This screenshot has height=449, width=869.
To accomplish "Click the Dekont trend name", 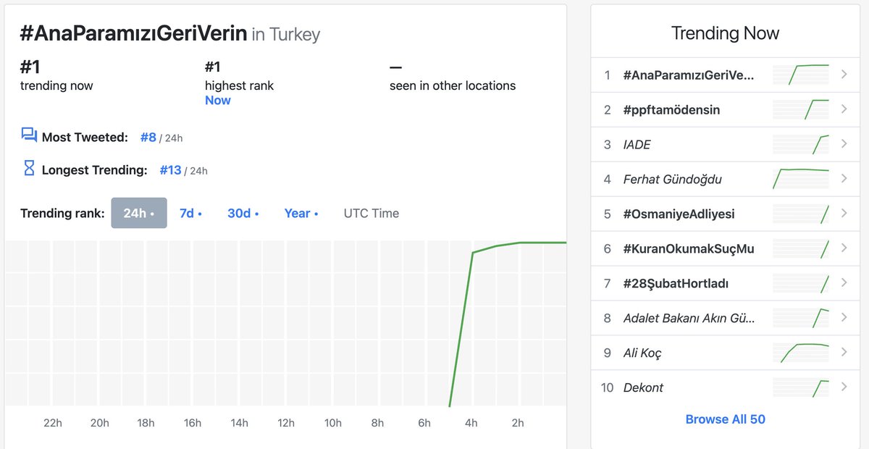I will click(x=644, y=388).
